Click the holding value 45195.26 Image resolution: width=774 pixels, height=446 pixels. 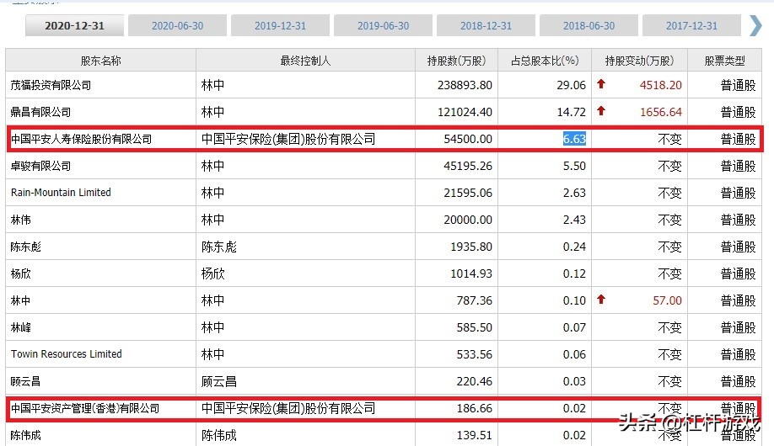[468, 166]
